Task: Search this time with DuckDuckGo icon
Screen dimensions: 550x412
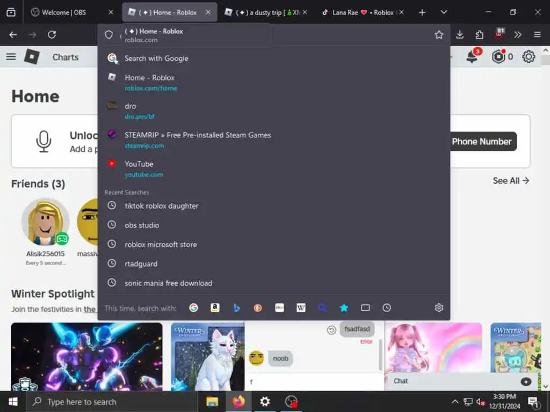Action: [x=258, y=307]
